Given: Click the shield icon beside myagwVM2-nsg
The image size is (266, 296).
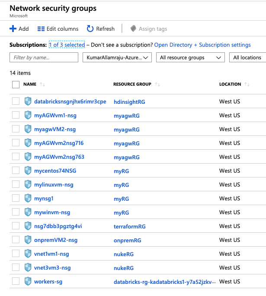Looking at the screenshot, I should tap(28, 129).
